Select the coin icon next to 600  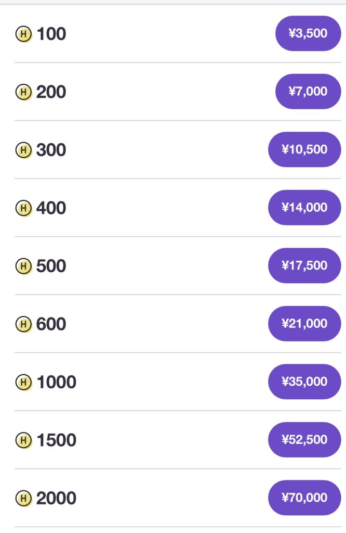click(24, 324)
